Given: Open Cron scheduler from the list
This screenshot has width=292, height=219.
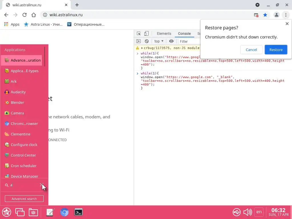Looking at the screenshot, I should tap(21, 166).
